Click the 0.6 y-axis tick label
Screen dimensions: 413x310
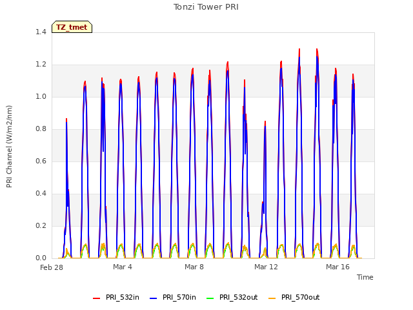point(41,161)
